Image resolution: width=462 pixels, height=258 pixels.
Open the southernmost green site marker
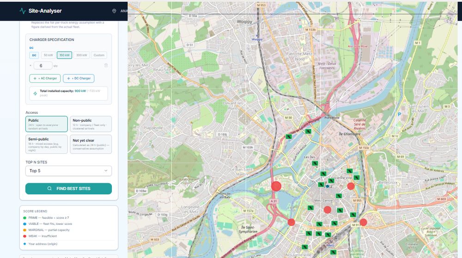coord(333,252)
